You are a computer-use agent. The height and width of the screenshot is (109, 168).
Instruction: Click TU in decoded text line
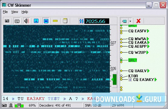21,99
